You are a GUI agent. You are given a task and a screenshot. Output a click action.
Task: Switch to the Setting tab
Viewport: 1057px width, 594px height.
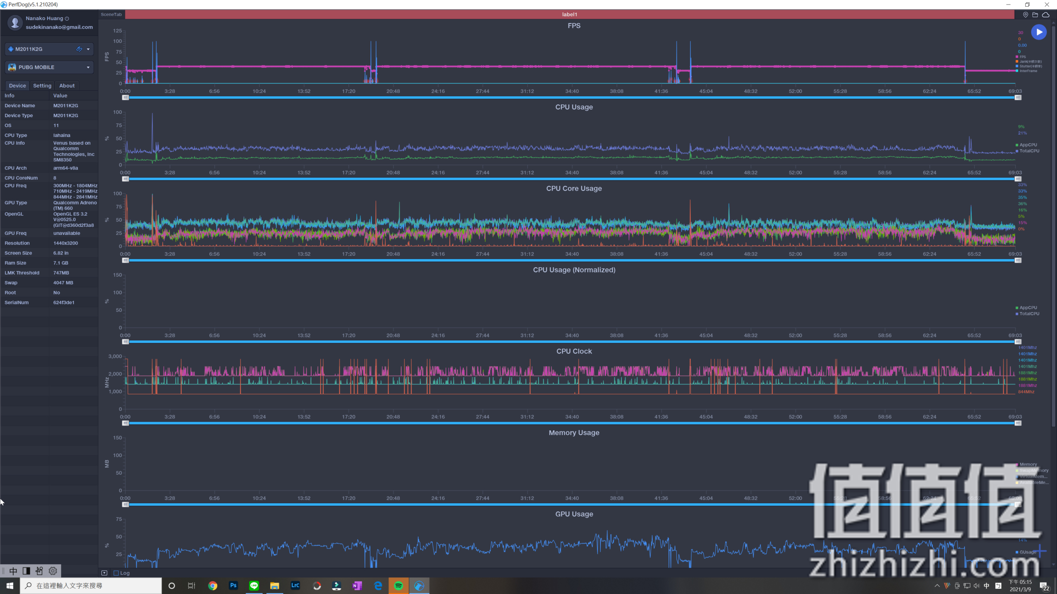point(42,85)
